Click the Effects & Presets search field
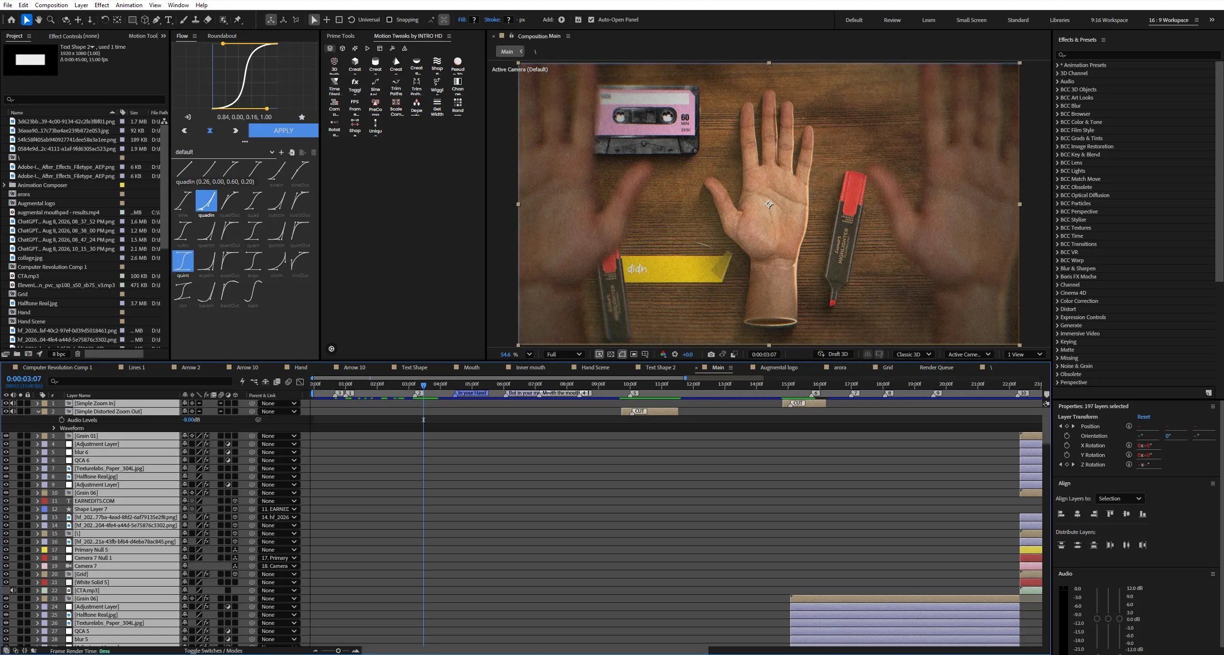 [x=1137, y=55]
